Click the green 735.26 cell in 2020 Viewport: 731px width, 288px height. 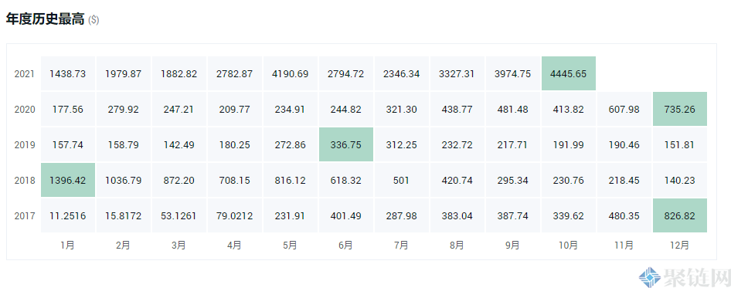[680, 109]
